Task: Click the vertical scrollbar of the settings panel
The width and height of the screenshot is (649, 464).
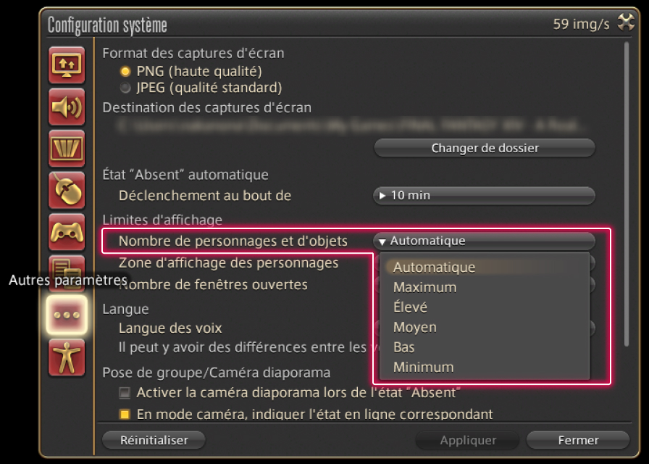Action: click(627, 196)
